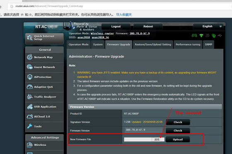Click the browse button for firmware file
Image resolution: width=232 pixels, height=154 pixels.
(x=158, y=140)
